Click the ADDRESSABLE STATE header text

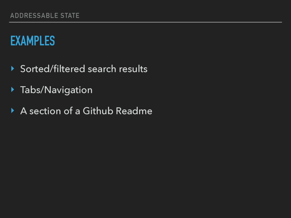[x=45, y=16]
